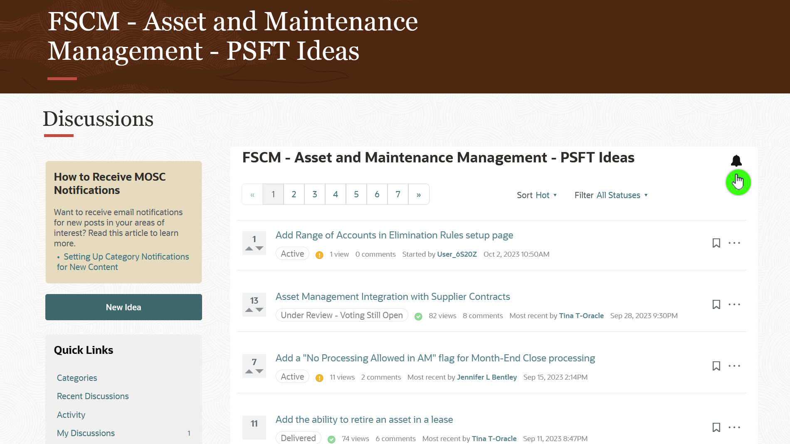
Task: Open "My Discussions" from Quick Links
Action: pos(86,433)
